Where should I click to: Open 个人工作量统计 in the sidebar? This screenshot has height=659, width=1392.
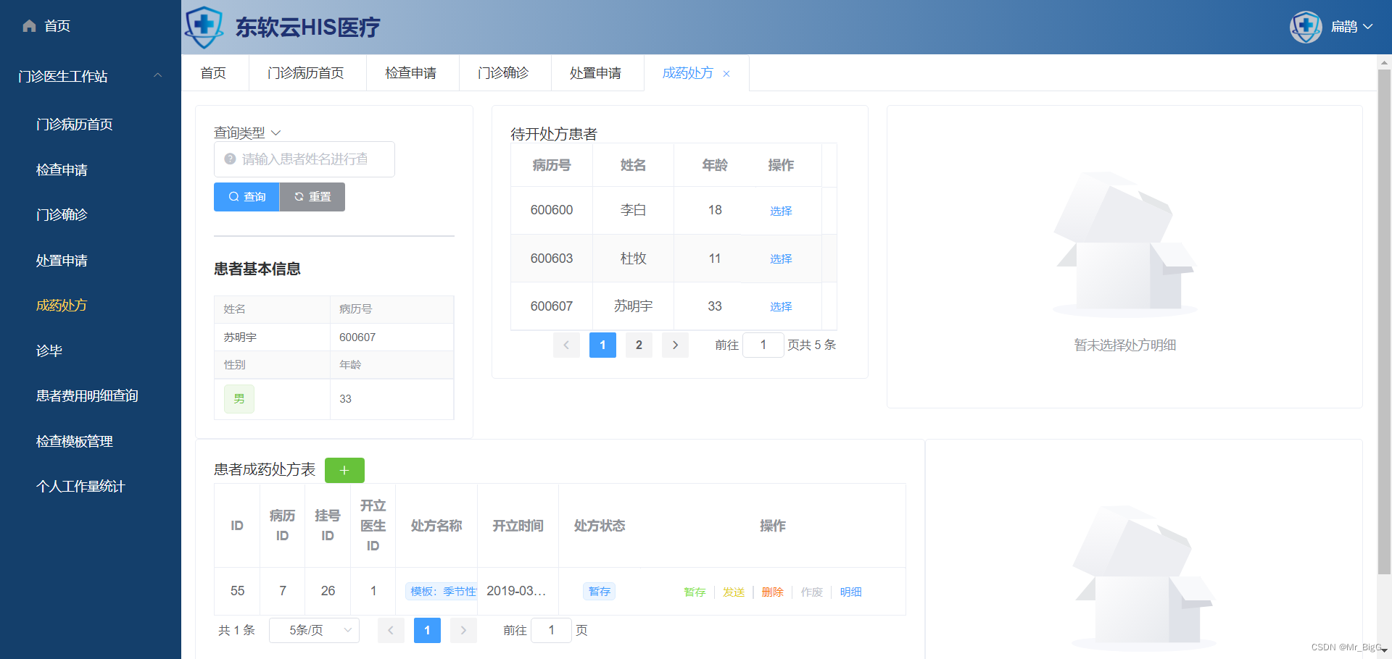[80, 487]
